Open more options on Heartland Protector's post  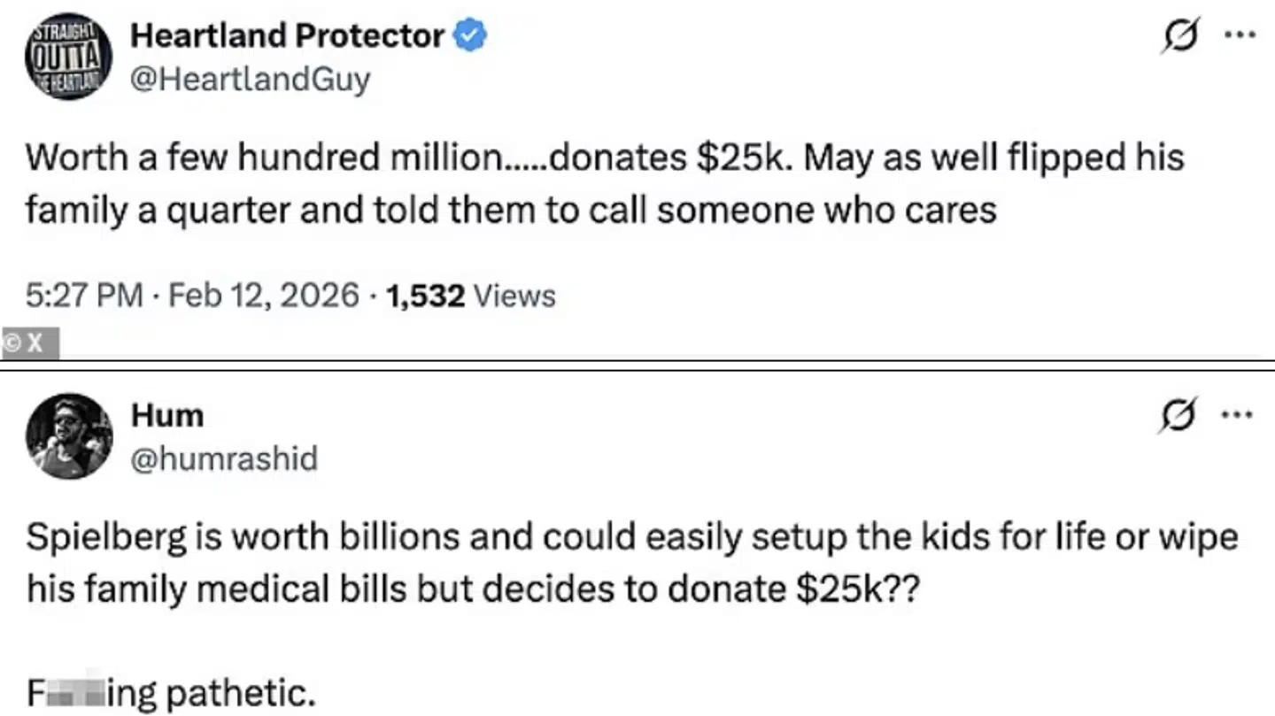(x=1238, y=36)
